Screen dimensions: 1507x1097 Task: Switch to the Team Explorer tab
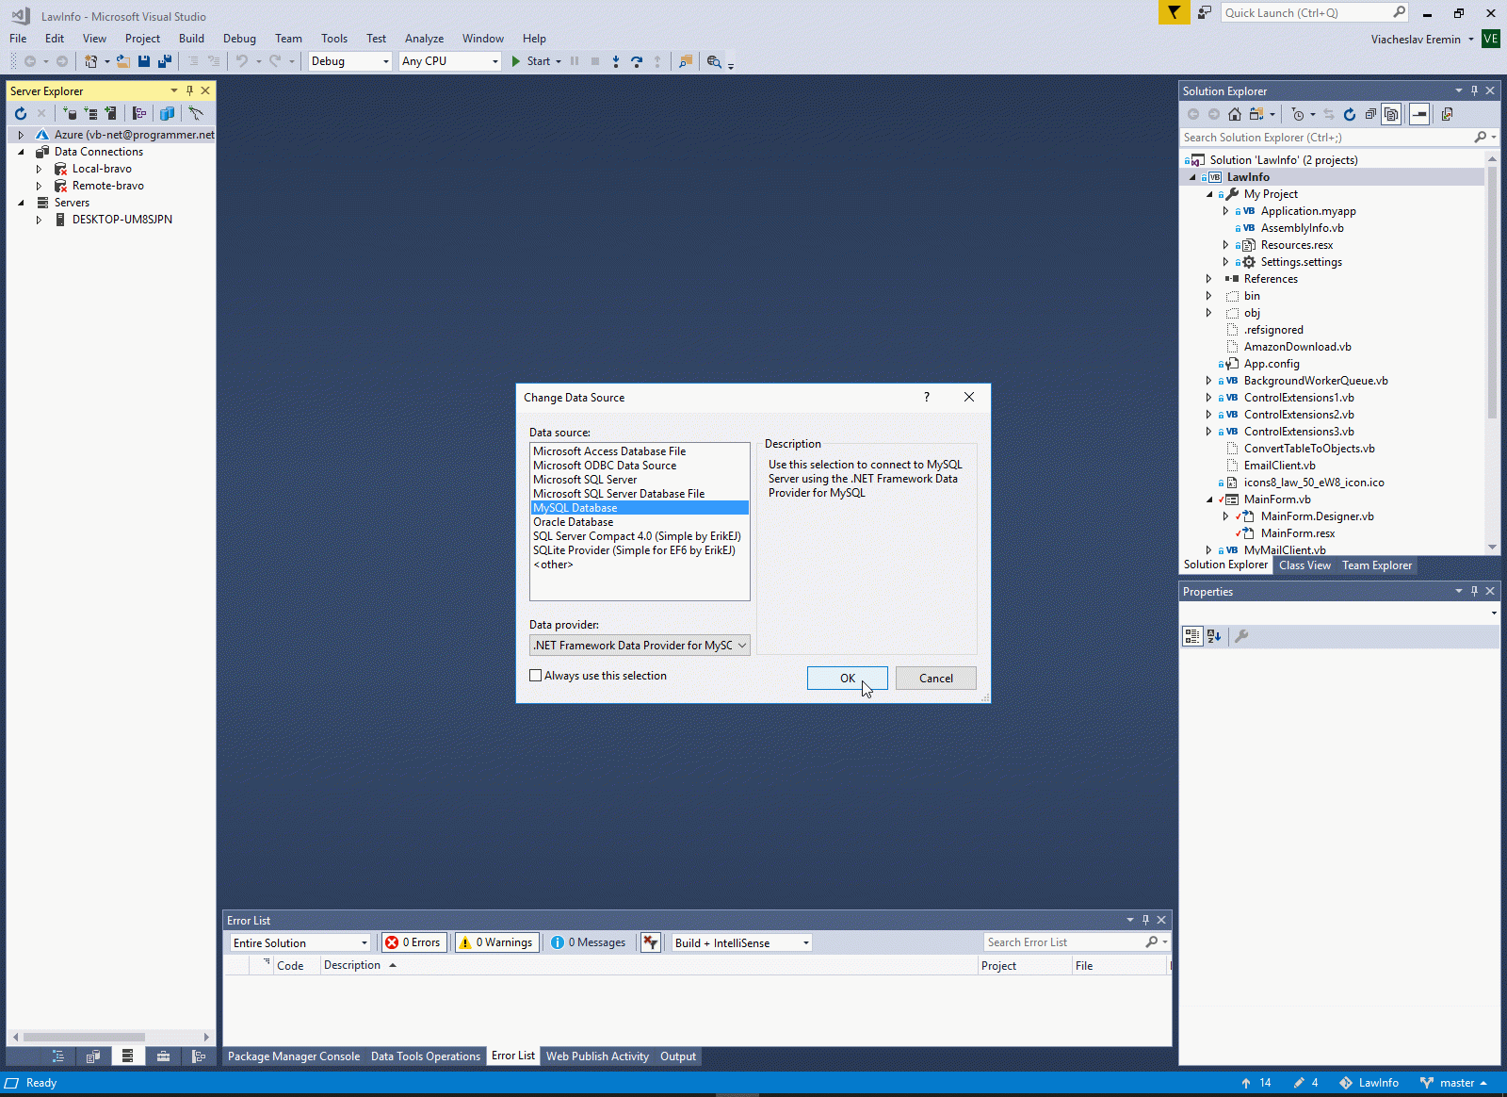(1377, 565)
